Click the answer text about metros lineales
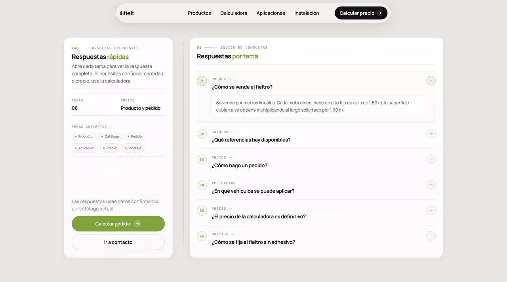 click(313, 106)
